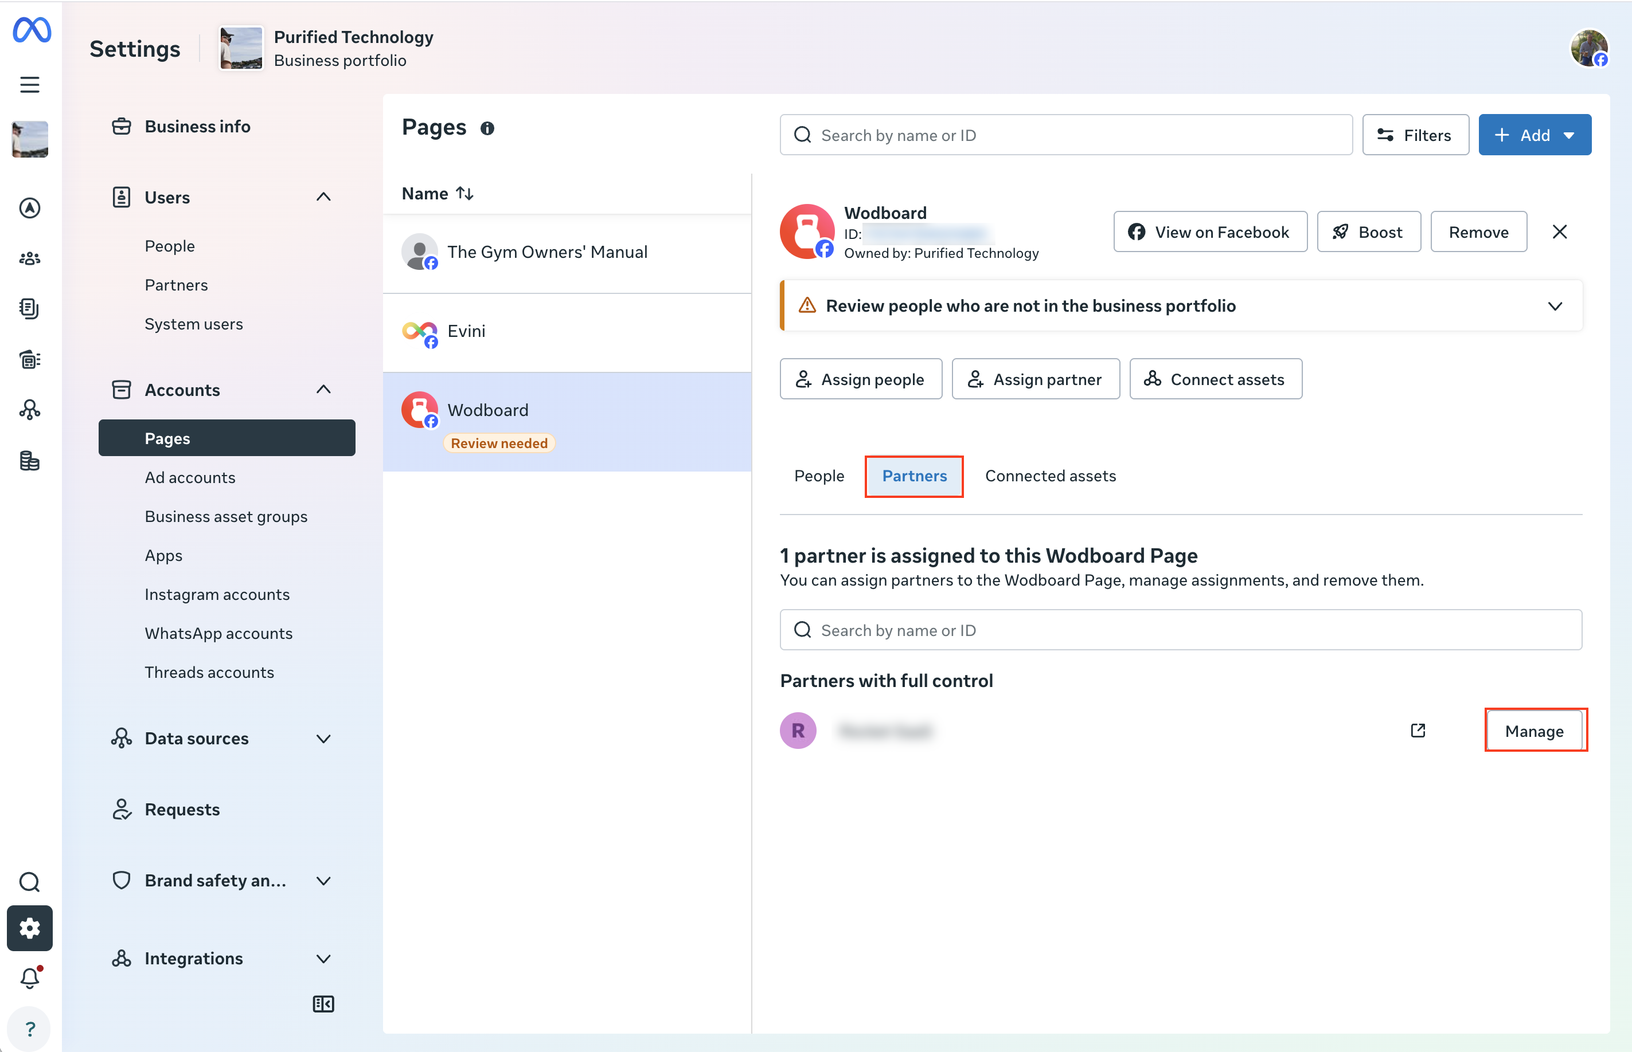Click the Review needed badge

point(499,443)
